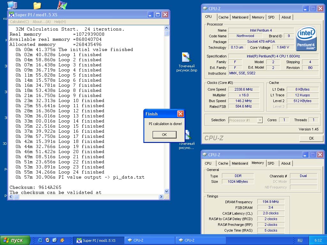327x245 pixels.
Task: Click the third Quick Launch icon
Action: [55, 240]
